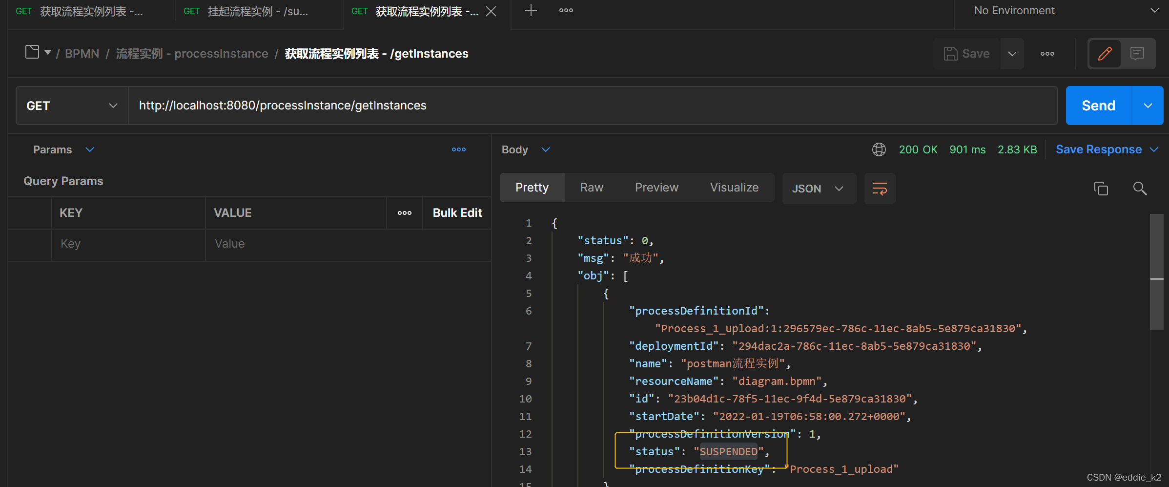Viewport: 1169px width, 487px height.
Task: Open Params panel three-dot options
Action: click(x=459, y=149)
